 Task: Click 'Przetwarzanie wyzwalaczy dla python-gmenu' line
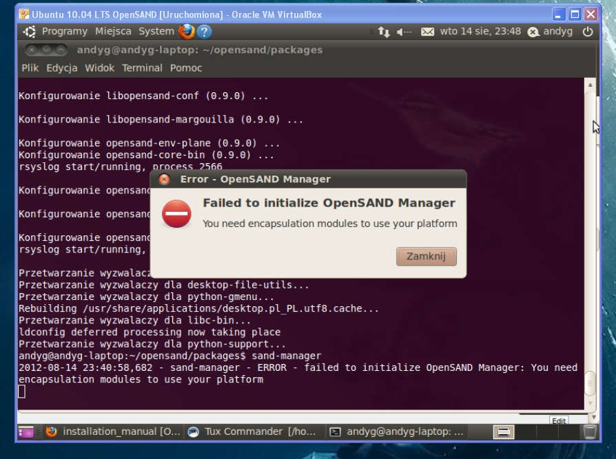pos(146,297)
